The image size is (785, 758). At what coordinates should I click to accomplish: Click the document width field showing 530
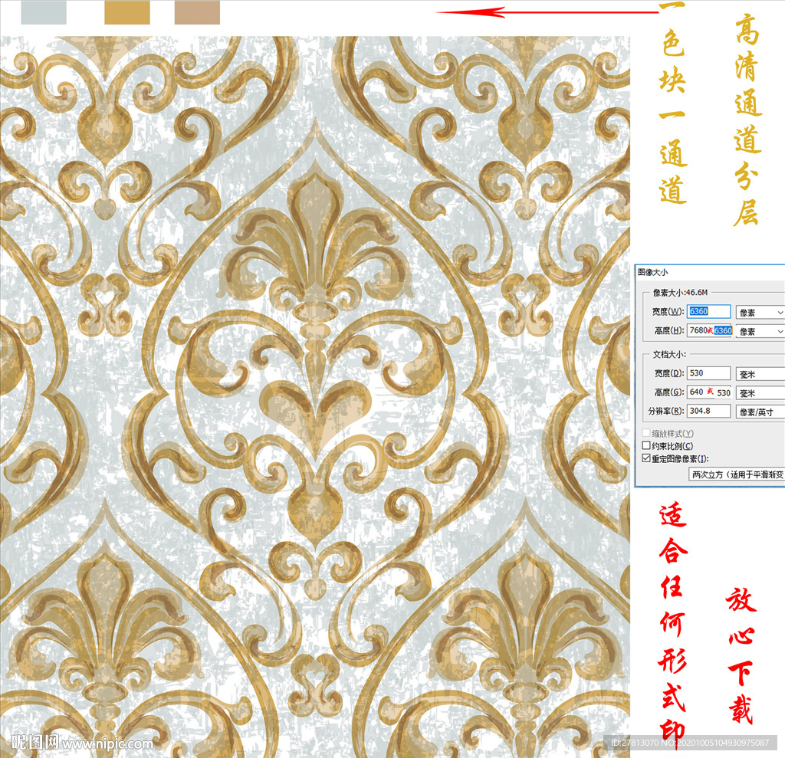click(708, 373)
